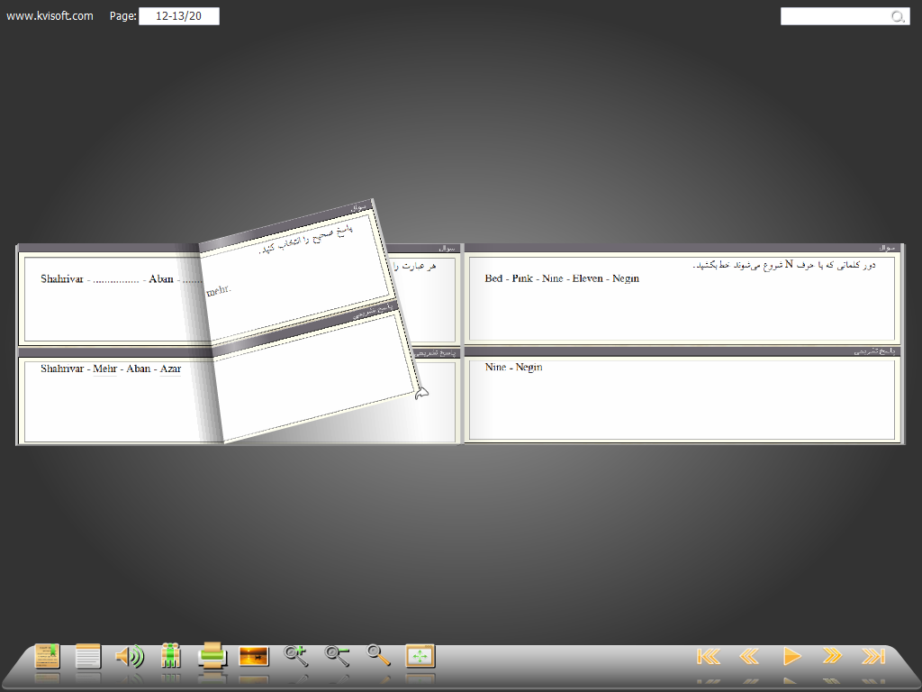Jump to the last page

tap(873, 656)
